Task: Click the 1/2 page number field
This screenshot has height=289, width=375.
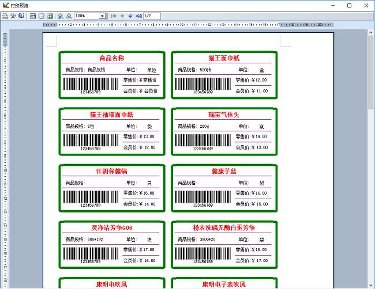Action: pos(152,16)
